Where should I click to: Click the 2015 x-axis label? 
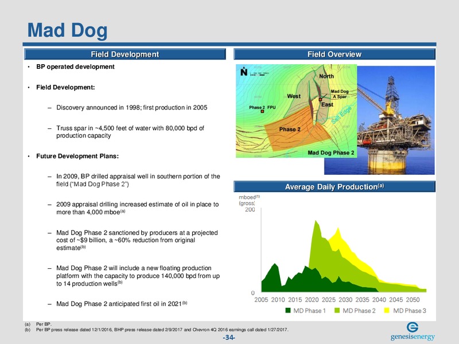tap(295, 300)
